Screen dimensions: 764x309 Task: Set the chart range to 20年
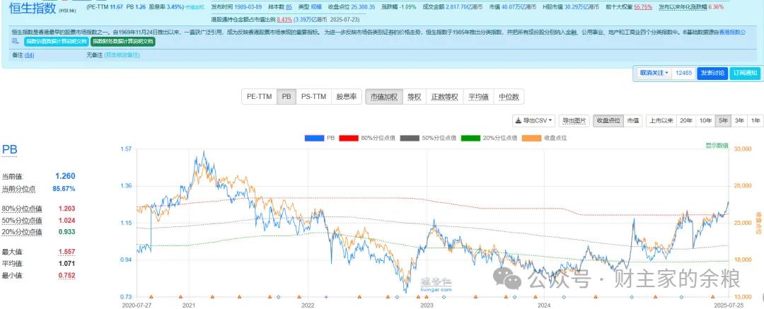(x=686, y=120)
